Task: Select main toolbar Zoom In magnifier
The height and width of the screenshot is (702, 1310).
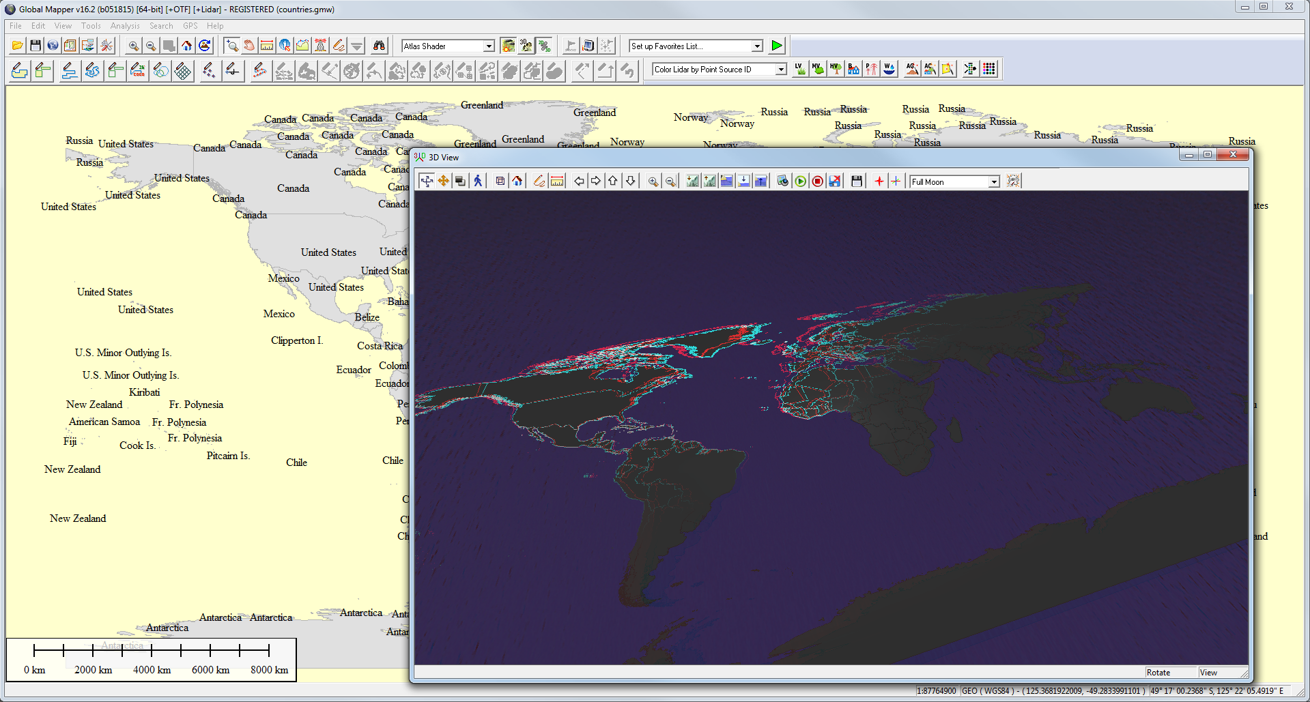Action: point(134,46)
